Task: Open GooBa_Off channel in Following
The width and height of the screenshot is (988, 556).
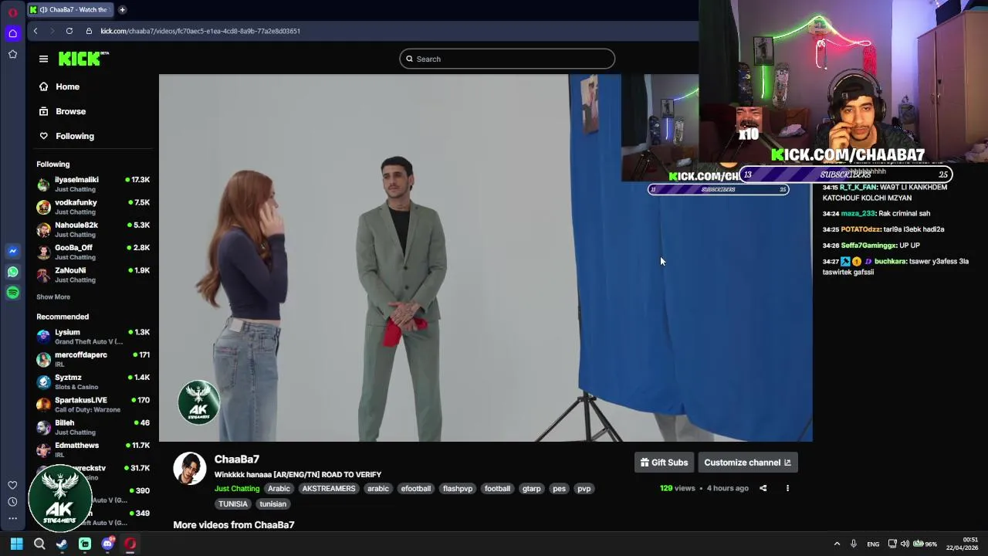Action: (93, 252)
